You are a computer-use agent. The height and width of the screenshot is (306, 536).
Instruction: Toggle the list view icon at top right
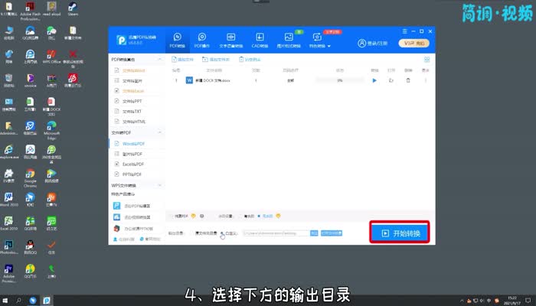[x=427, y=59]
